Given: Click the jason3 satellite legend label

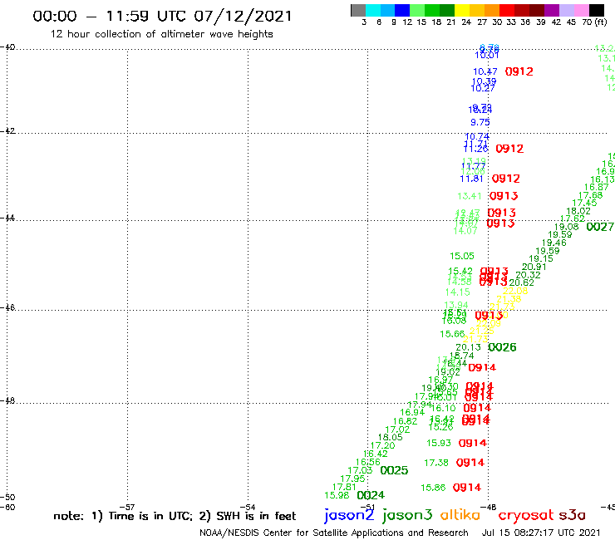Looking at the screenshot, I should tap(407, 515).
